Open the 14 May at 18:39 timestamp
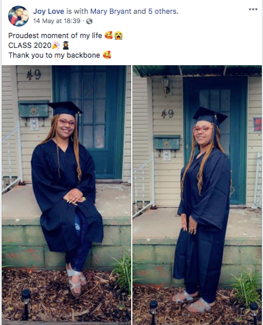Viewport: 263px width, 325px height. pyautogui.click(x=57, y=21)
